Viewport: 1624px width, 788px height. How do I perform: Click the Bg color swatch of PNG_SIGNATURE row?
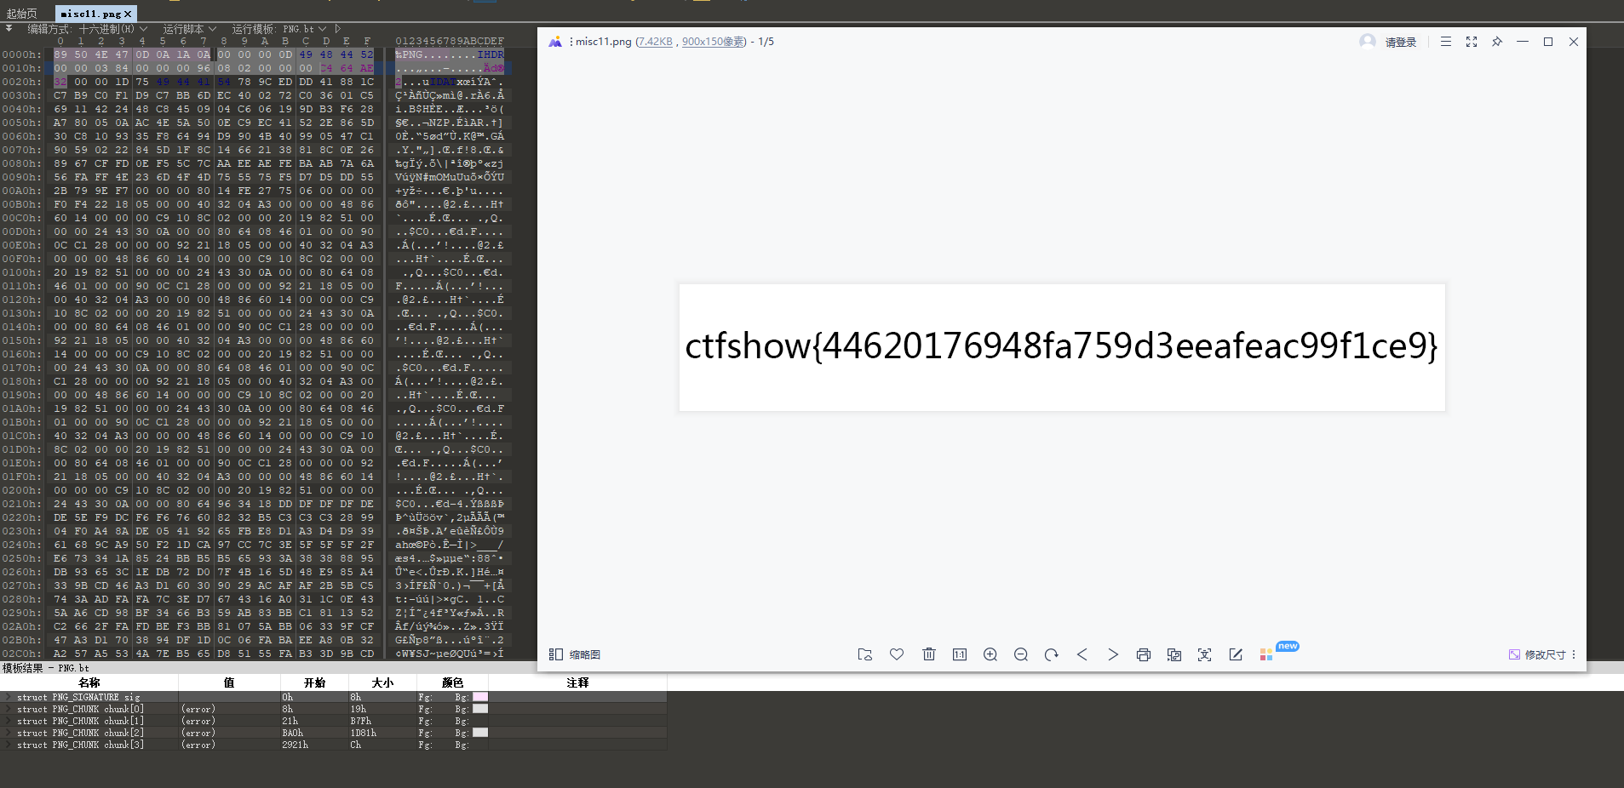click(x=481, y=697)
